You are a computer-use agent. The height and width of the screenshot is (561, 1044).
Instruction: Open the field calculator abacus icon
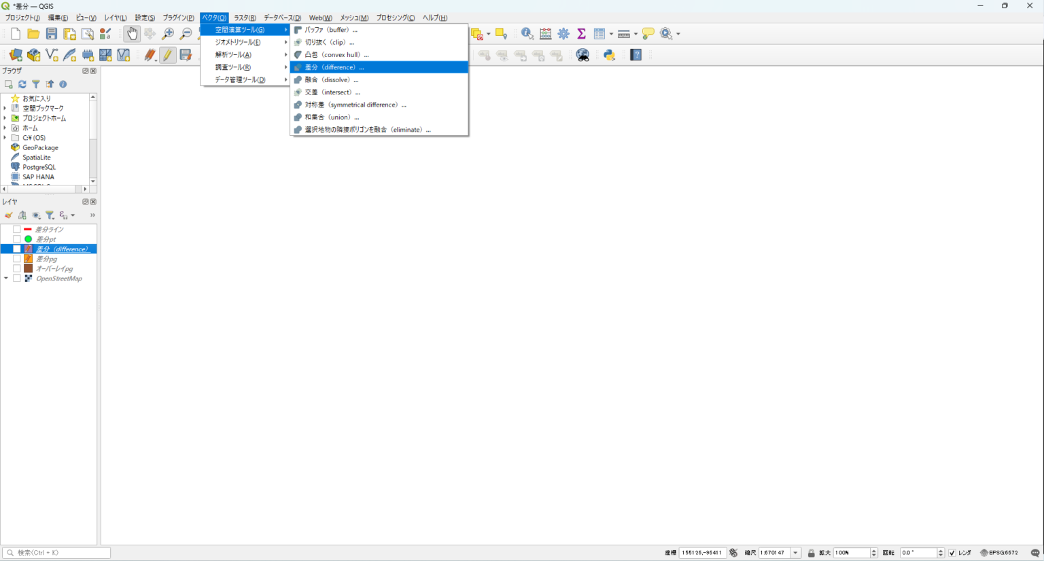[545, 33]
